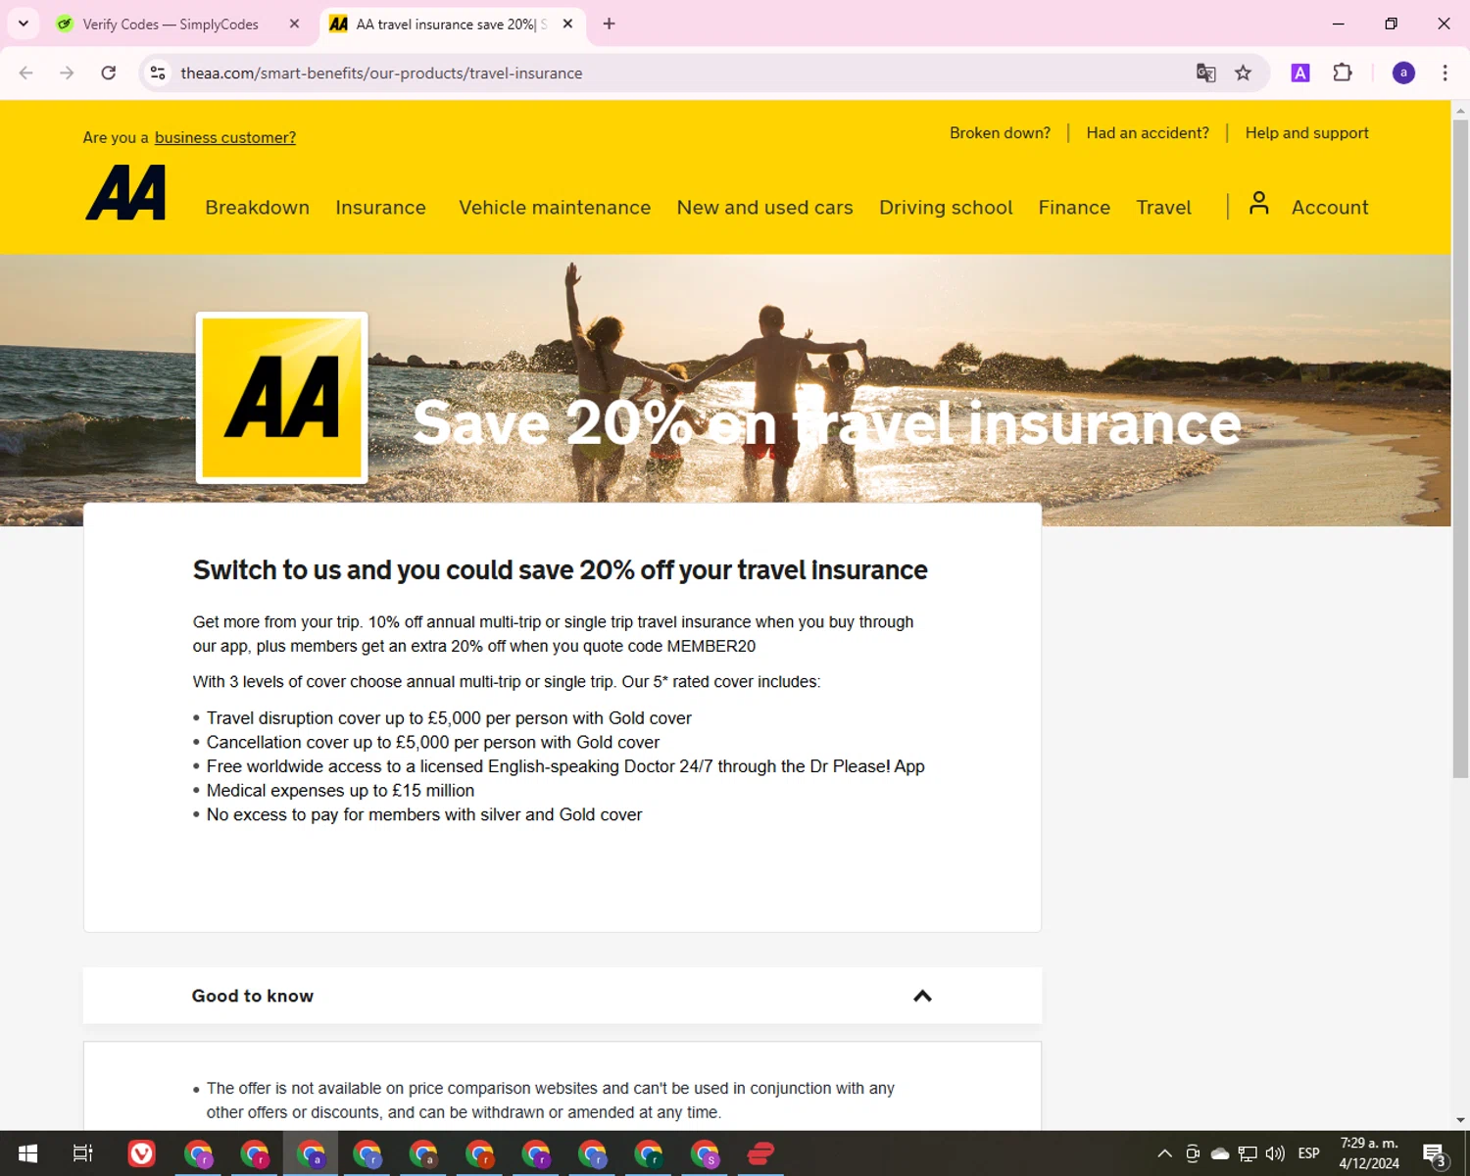Collapse the Good to know section
The width and height of the screenshot is (1470, 1176).
(x=922, y=996)
